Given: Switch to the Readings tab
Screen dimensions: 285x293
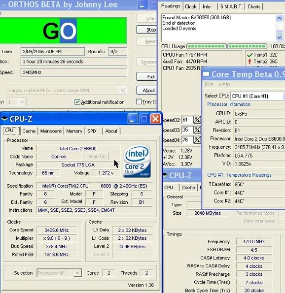Looking at the screenshot, I should tap(171, 6).
